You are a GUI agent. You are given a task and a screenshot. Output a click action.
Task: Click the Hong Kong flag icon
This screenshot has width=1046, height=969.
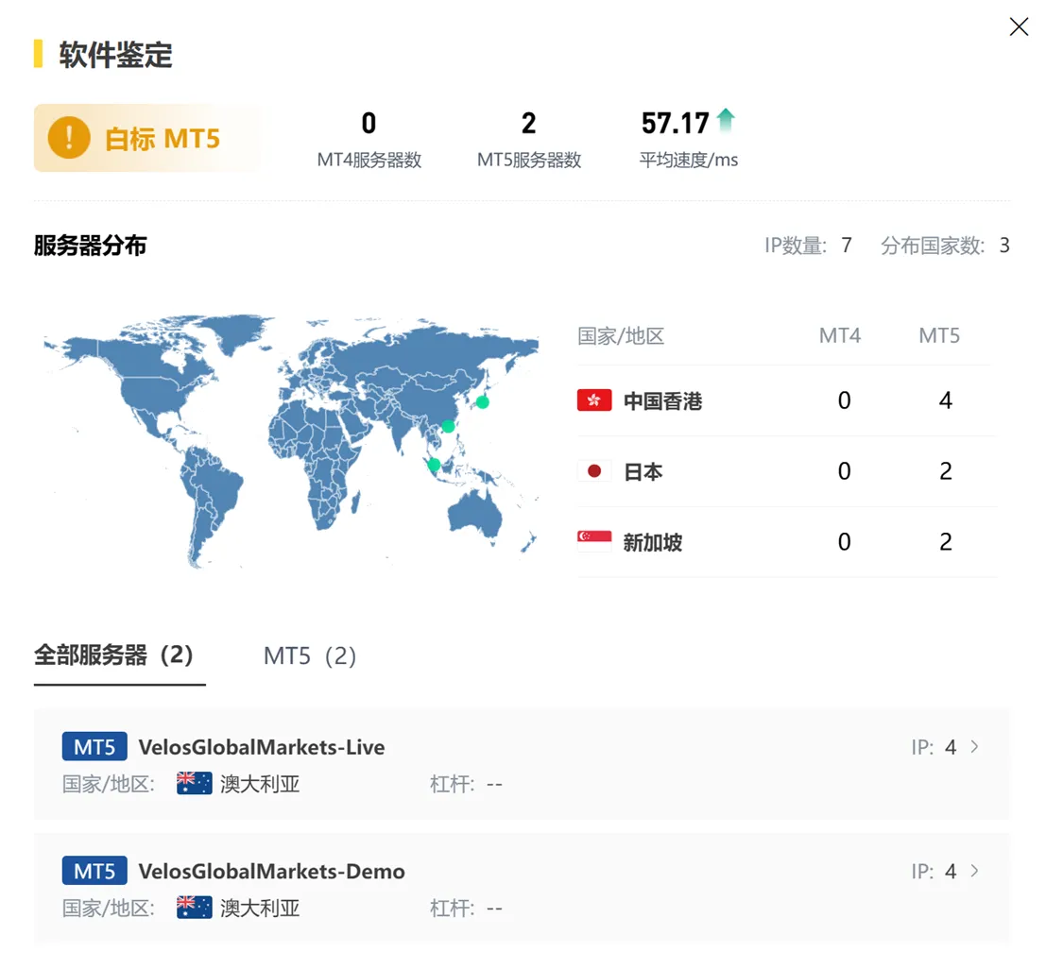pos(593,400)
